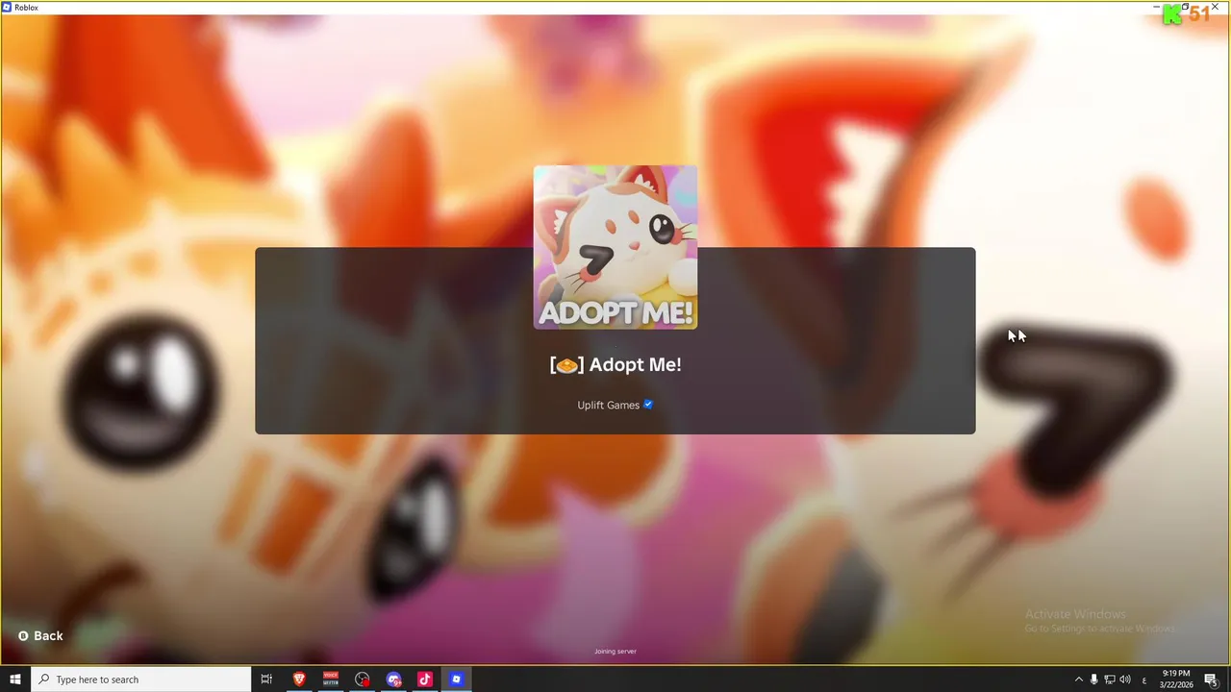The height and width of the screenshot is (692, 1231).
Task: Restore down the Roblox window
Action: tap(1186, 7)
